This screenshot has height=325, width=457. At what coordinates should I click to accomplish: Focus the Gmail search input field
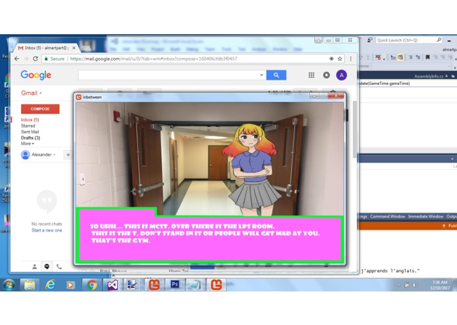tap(169, 75)
